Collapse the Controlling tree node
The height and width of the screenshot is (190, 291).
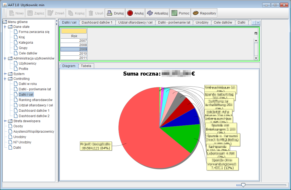tap(5, 79)
